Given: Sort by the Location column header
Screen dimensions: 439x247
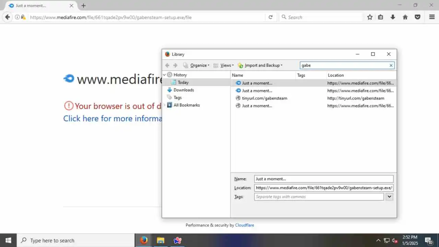Looking at the screenshot, I should click(361, 75).
